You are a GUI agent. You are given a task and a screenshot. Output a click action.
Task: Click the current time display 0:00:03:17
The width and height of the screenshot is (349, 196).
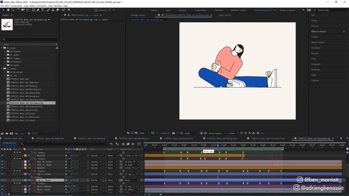pyautogui.click(x=10, y=143)
